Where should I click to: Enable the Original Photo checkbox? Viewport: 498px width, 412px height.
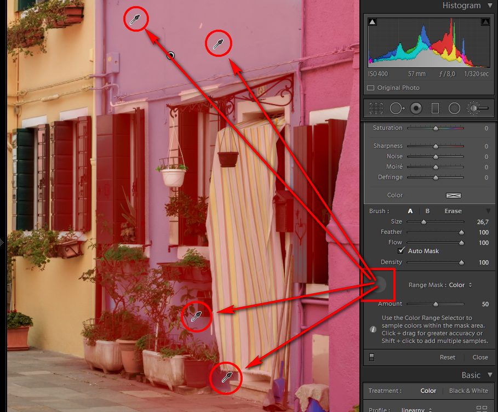pyautogui.click(x=371, y=88)
